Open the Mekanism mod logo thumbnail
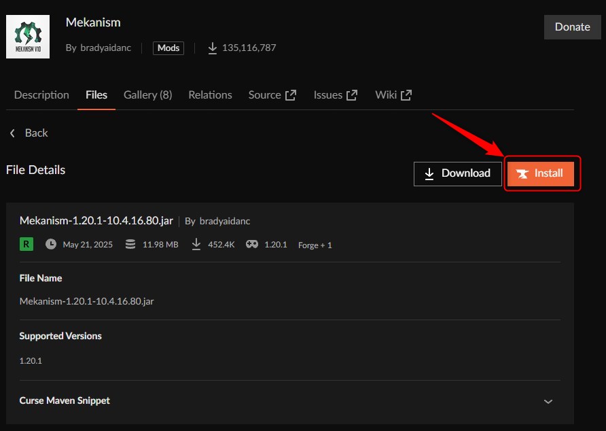 click(x=28, y=37)
